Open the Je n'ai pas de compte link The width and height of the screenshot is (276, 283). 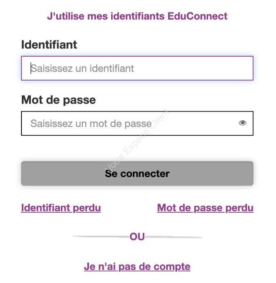[x=137, y=266]
